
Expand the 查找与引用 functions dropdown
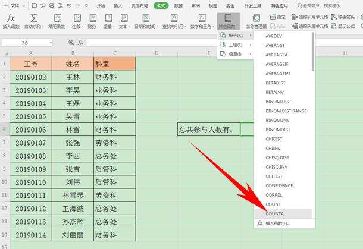tap(185, 27)
